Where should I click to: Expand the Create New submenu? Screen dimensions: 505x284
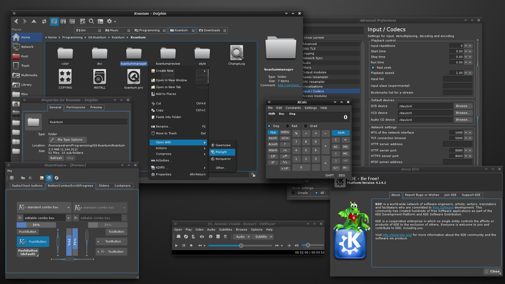pos(179,71)
